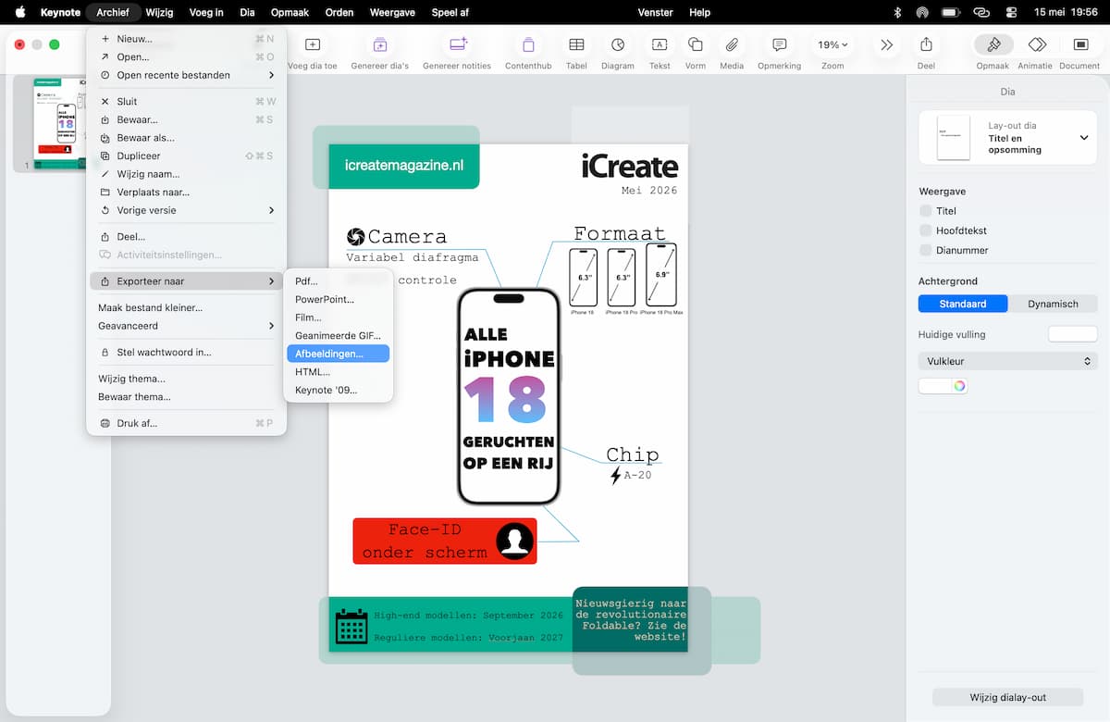Expand Open recente bestanden submenu
Screen dimensions: 1110x722
pos(187,75)
